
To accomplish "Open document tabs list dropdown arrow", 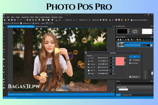I will coord(112,26).
